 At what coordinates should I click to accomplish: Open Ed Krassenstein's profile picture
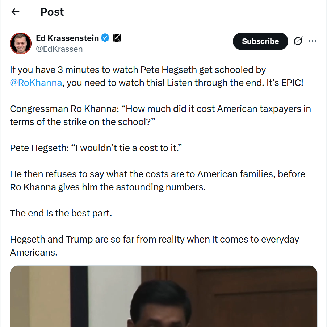[21, 44]
